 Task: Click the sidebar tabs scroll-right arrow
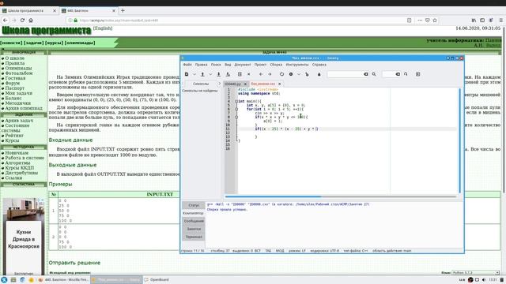[219, 84]
